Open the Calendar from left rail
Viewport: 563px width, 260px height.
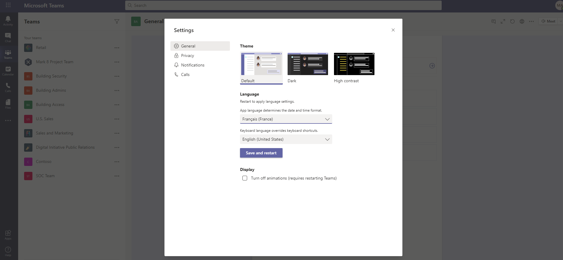tap(8, 71)
